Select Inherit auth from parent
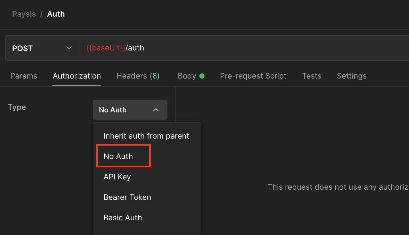Viewport: 409px width, 235px height. [146, 136]
